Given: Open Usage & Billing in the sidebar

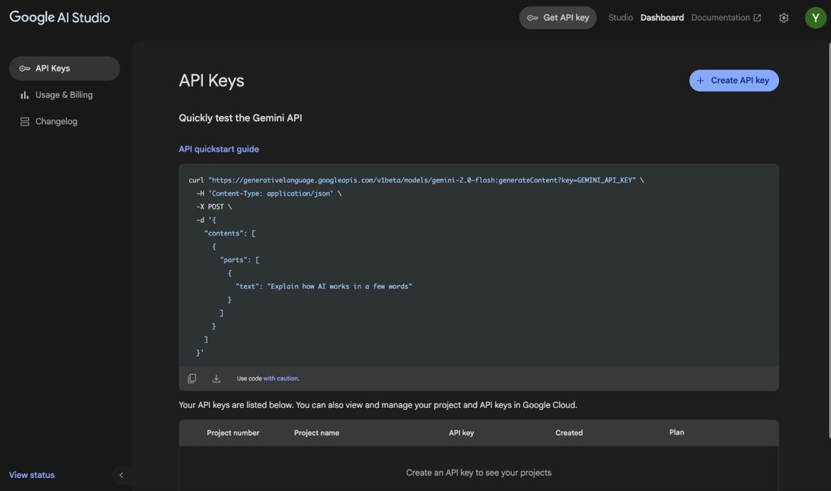Looking at the screenshot, I should point(64,95).
